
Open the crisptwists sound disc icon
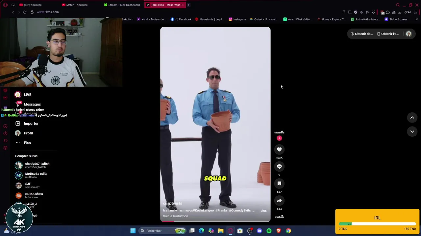[x=279, y=217]
